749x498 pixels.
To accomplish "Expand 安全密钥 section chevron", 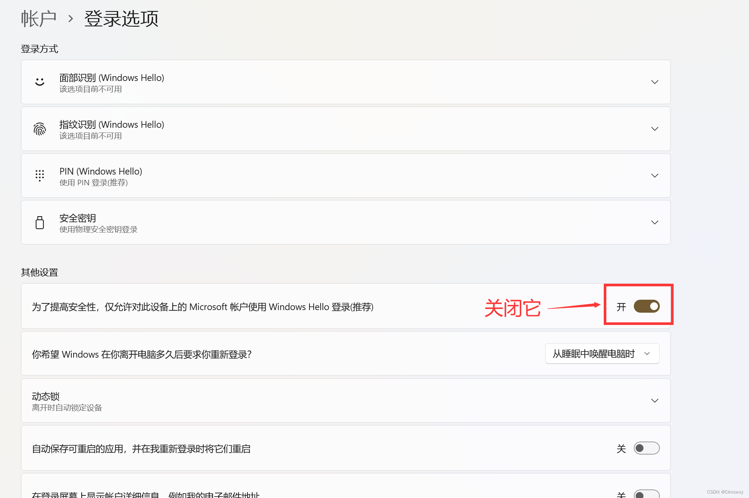I will click(655, 222).
